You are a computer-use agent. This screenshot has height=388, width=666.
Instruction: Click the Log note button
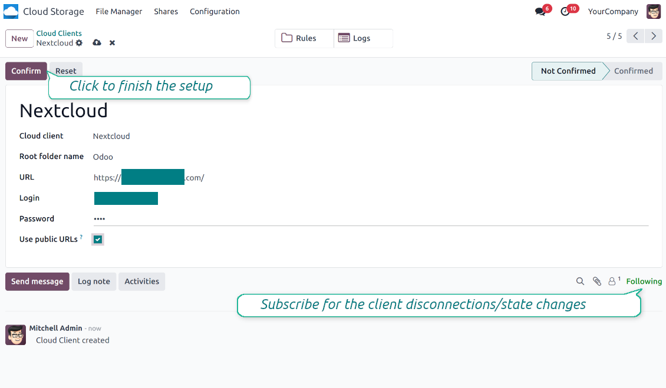click(x=94, y=281)
